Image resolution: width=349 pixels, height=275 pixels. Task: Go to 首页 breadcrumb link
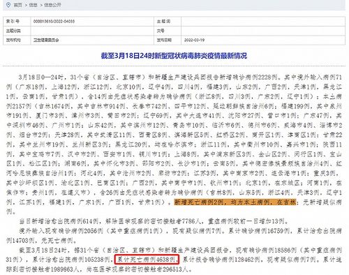[x=18, y=5]
